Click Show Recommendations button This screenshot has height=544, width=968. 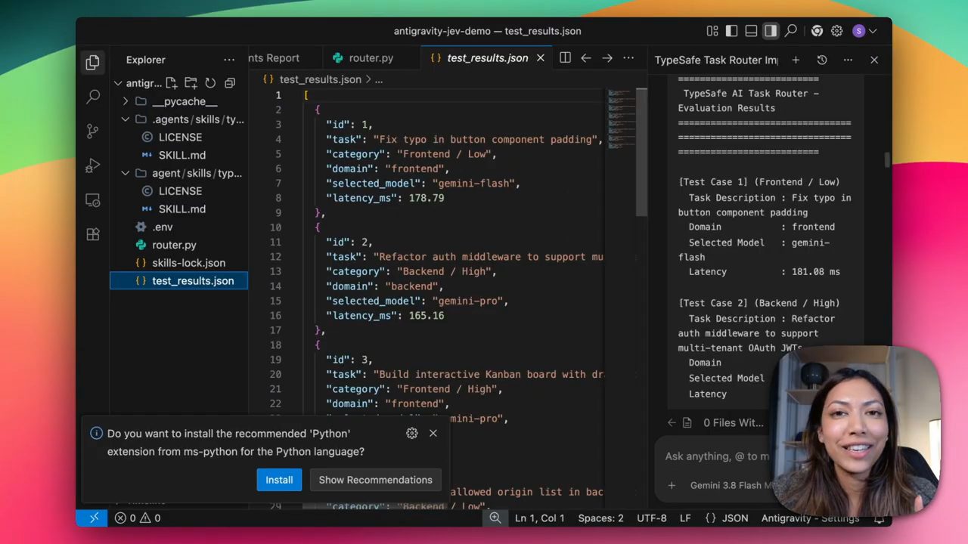click(375, 480)
